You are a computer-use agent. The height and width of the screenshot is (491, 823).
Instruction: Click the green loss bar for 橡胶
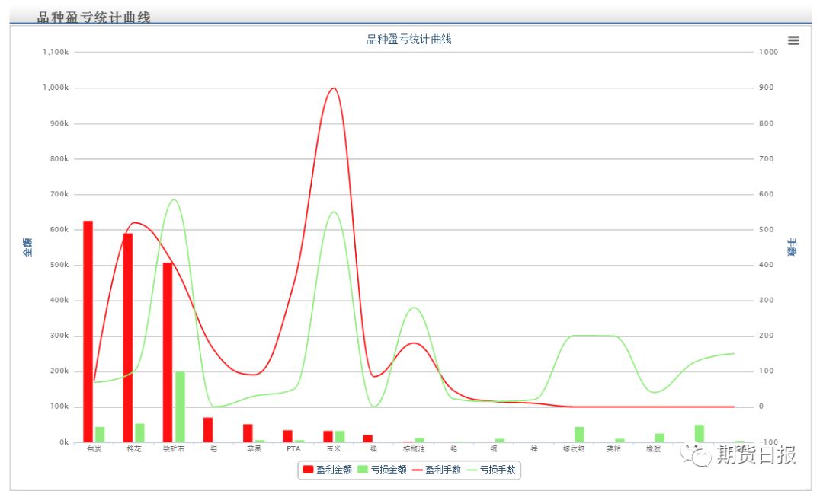(x=660, y=438)
